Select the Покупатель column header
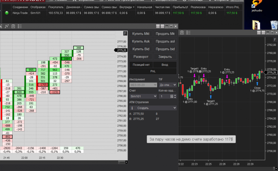Image resolution: width=278 pixels, height=171 pixels. click(56, 7)
